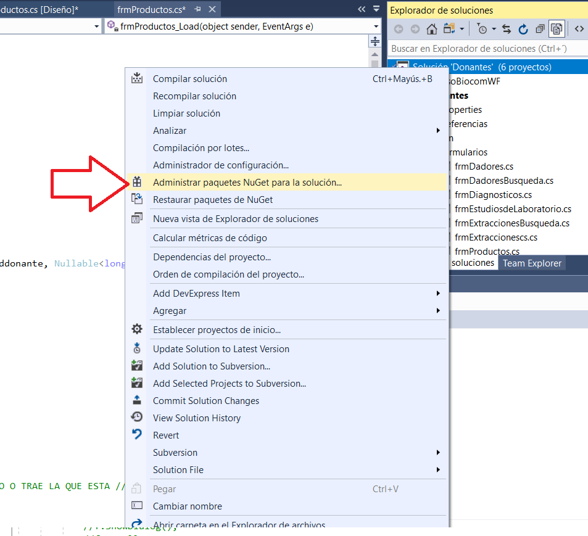Click the Back arrow in Solution Explorer toolbar
588x536 pixels.
click(399, 29)
